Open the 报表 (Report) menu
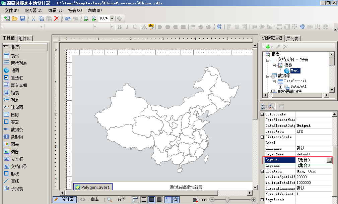This screenshot has width=338, height=204. (x=75, y=10)
